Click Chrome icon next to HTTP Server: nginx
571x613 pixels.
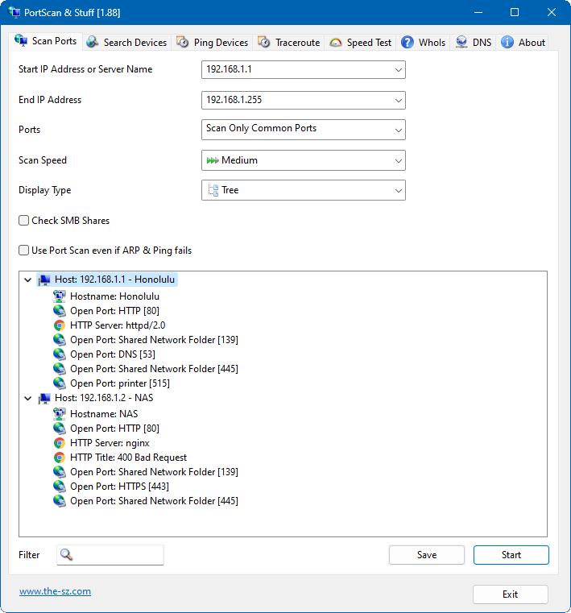pos(60,443)
